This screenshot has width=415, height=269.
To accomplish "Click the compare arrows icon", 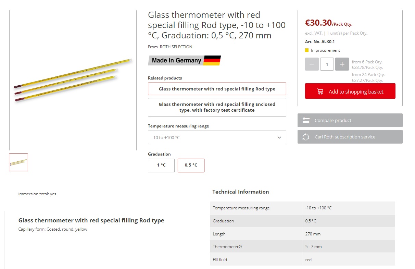I will click(x=306, y=120).
